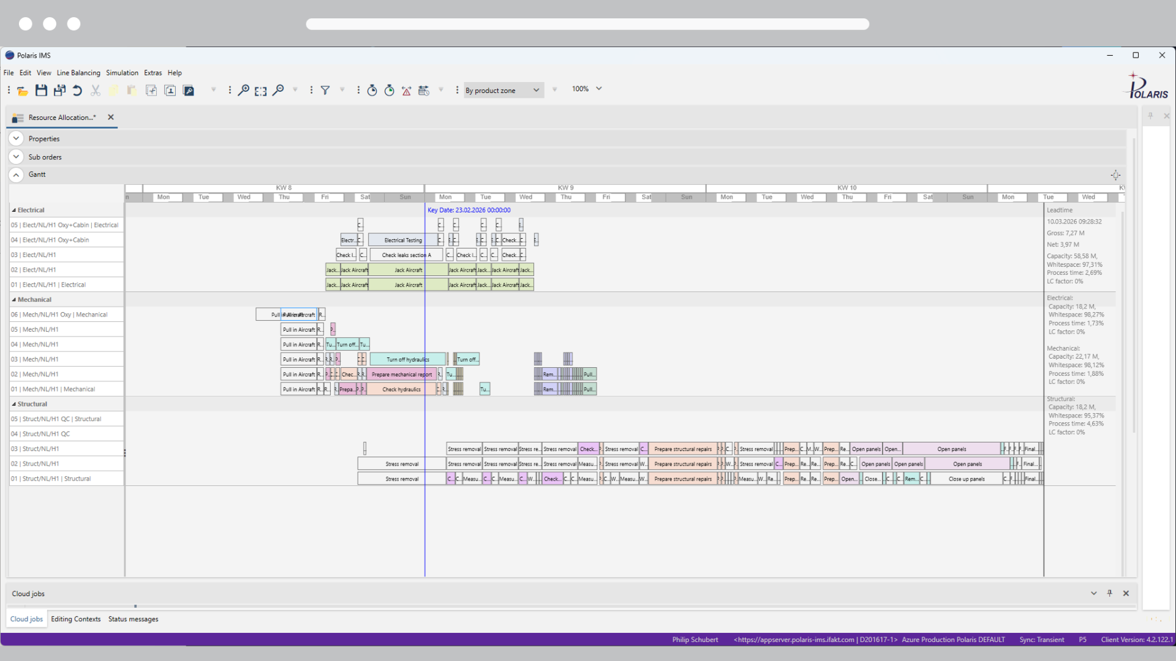Click the Paste clipboard icon

pos(132,91)
